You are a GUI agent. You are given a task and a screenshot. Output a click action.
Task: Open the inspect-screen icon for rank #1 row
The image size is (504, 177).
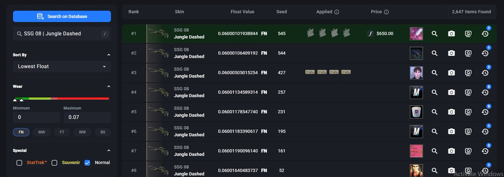(468, 34)
